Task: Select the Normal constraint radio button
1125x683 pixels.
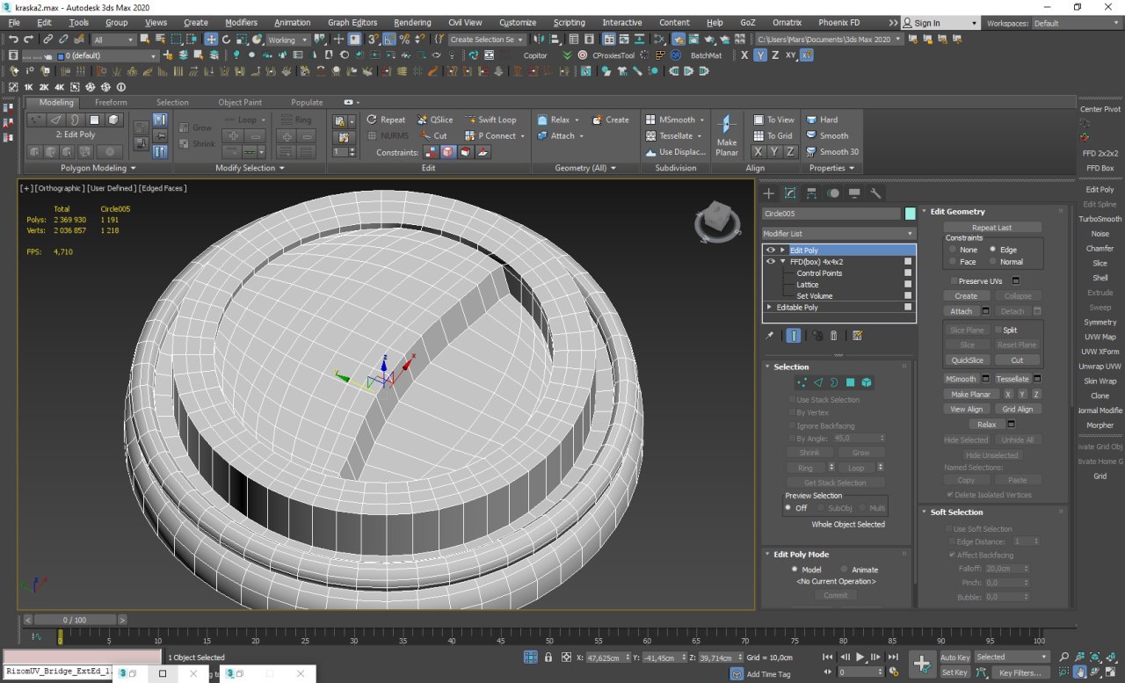Action: click(993, 261)
